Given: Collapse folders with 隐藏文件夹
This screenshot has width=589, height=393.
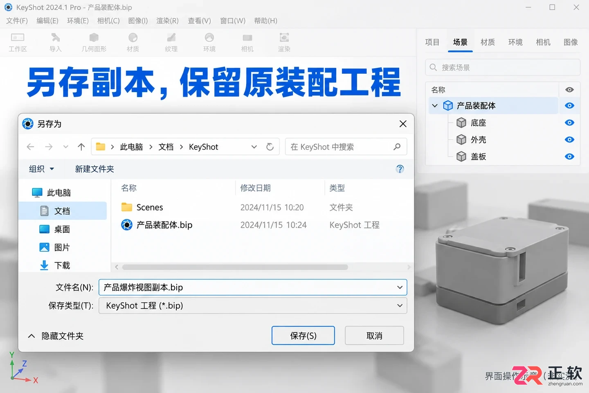Looking at the screenshot, I should tap(56, 336).
